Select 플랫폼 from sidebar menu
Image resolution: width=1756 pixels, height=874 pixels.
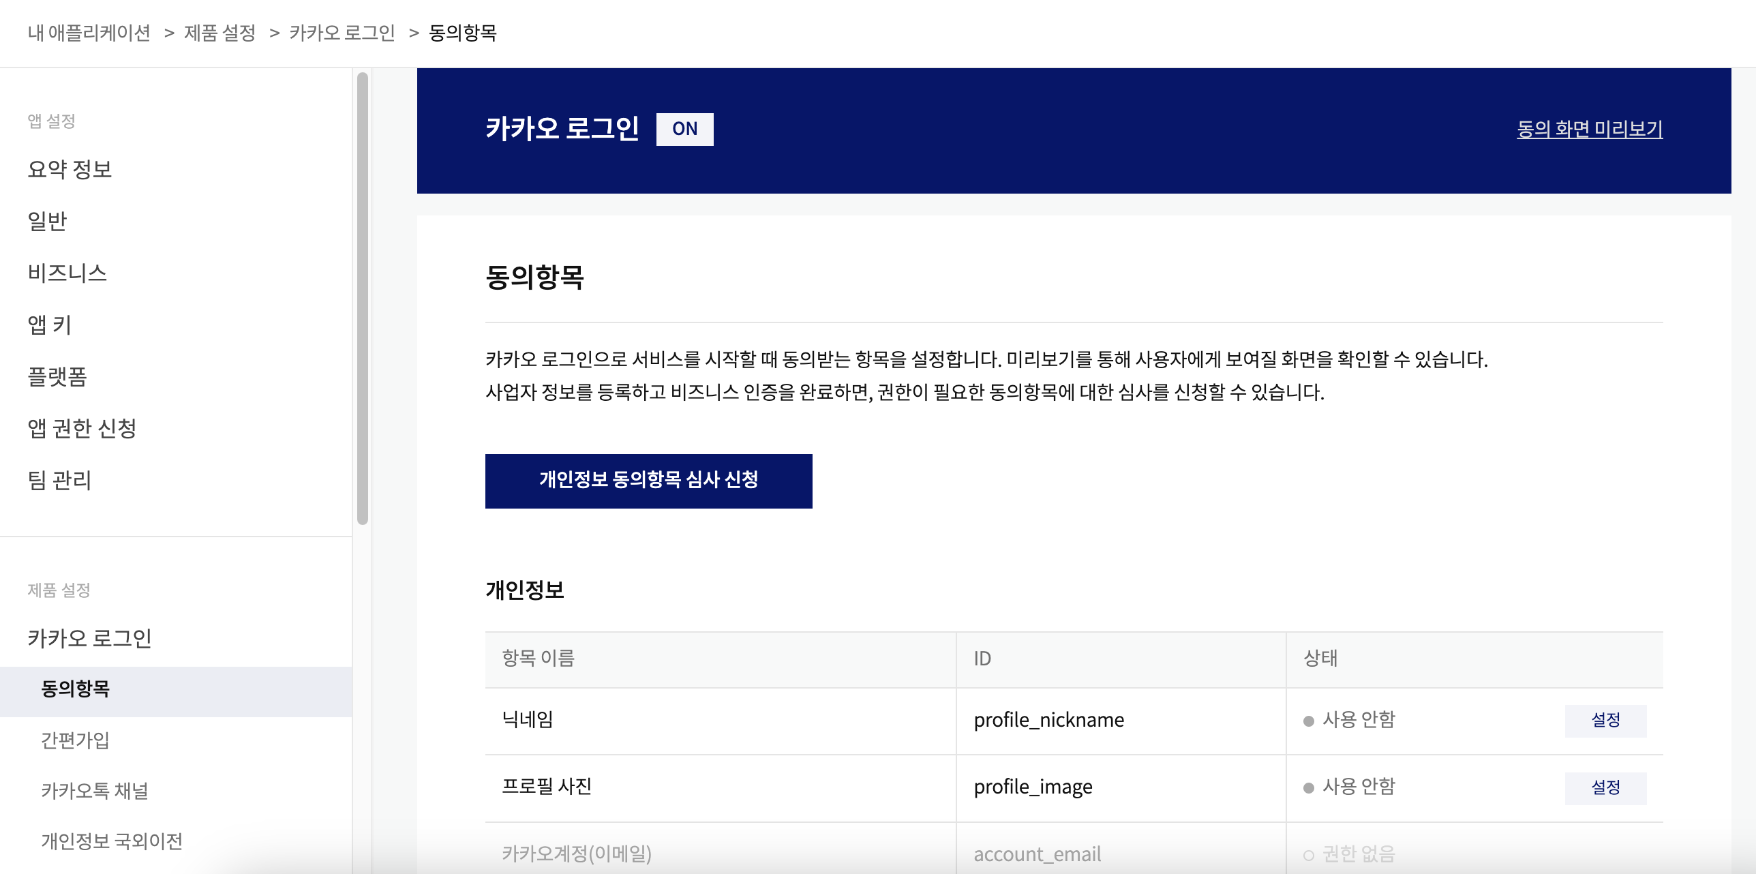pyautogui.click(x=57, y=376)
